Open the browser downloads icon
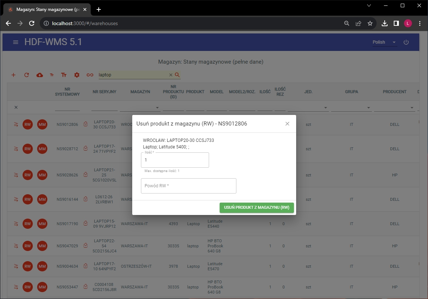This screenshot has height=299, width=428. [384, 23]
